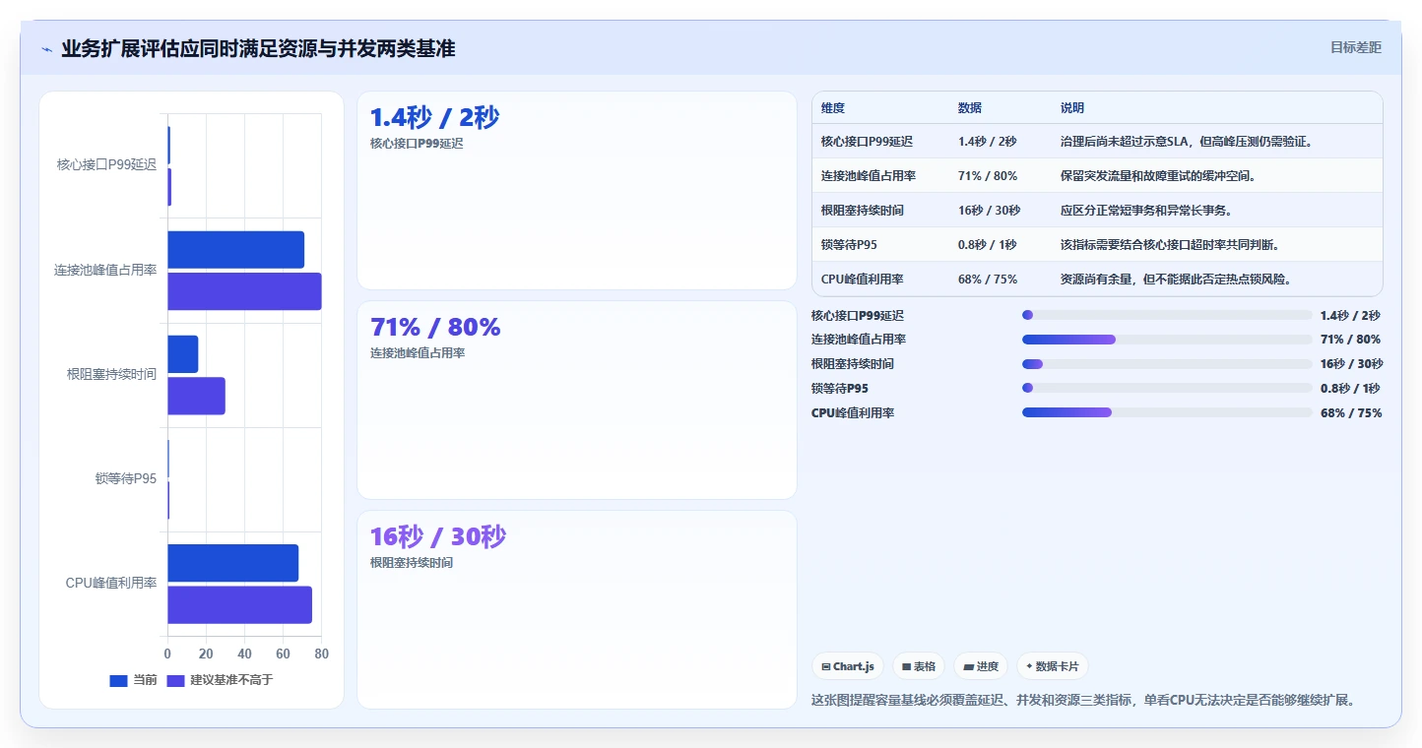1422x748 pixels.
Task: Click the dashboard title 业务扩展评估应同时满足资源与并发两类基准
Action: point(258,49)
